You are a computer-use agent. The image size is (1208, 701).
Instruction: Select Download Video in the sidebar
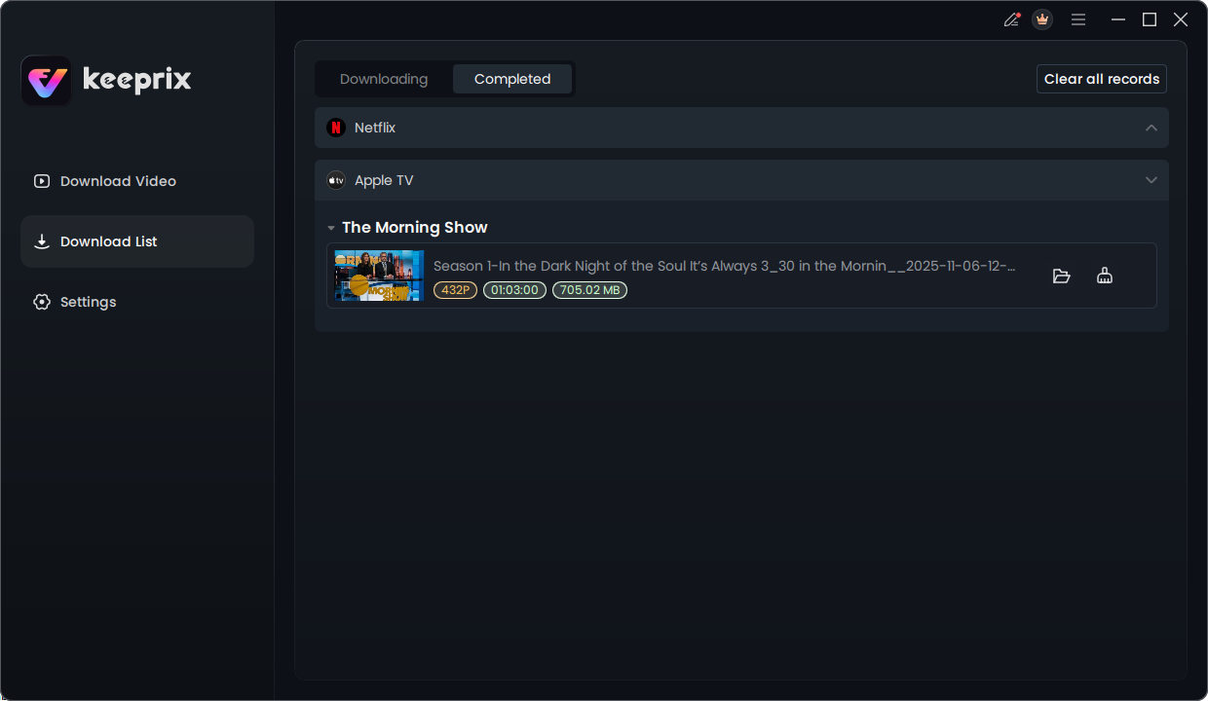[x=117, y=181]
